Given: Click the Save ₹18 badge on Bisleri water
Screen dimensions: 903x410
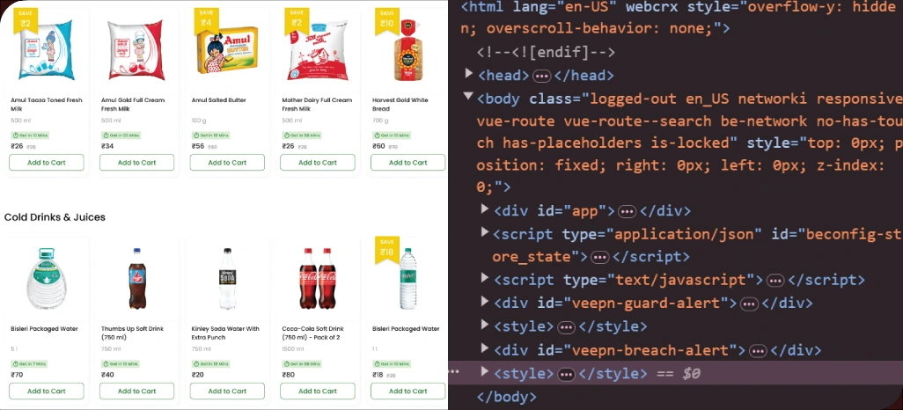Looking at the screenshot, I should coord(386,249).
